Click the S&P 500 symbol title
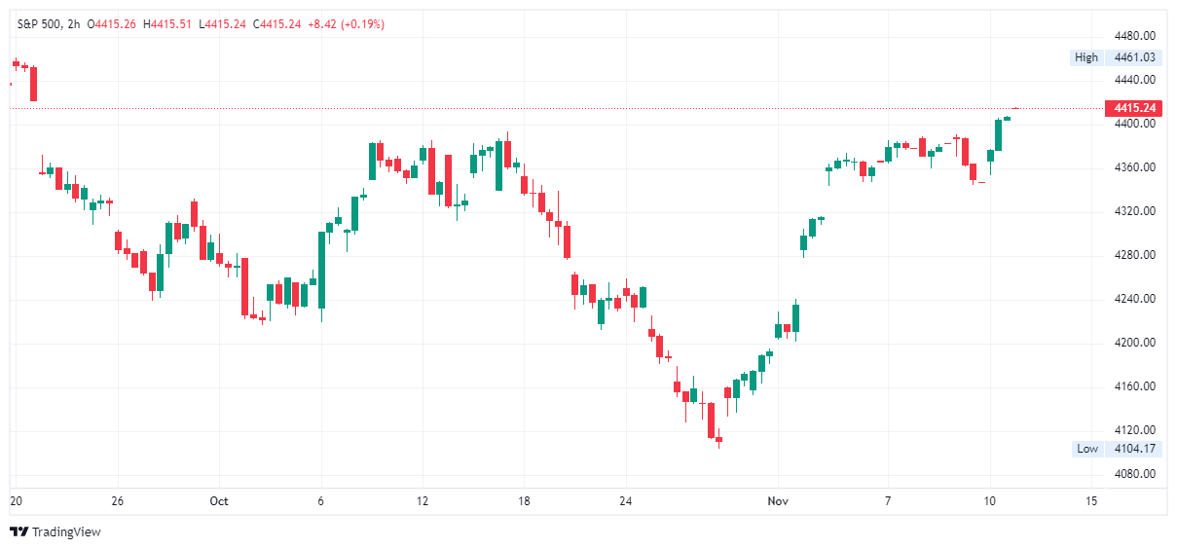 [x=39, y=24]
